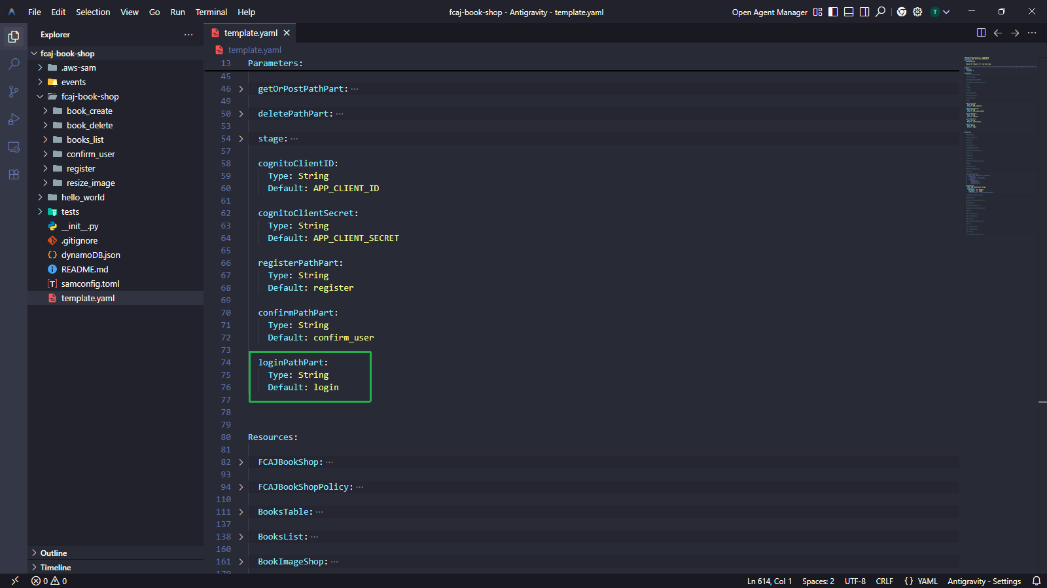Screen dimensions: 1047x588
Task: Expand the .aws-sam folder
Action: pos(115,68)
